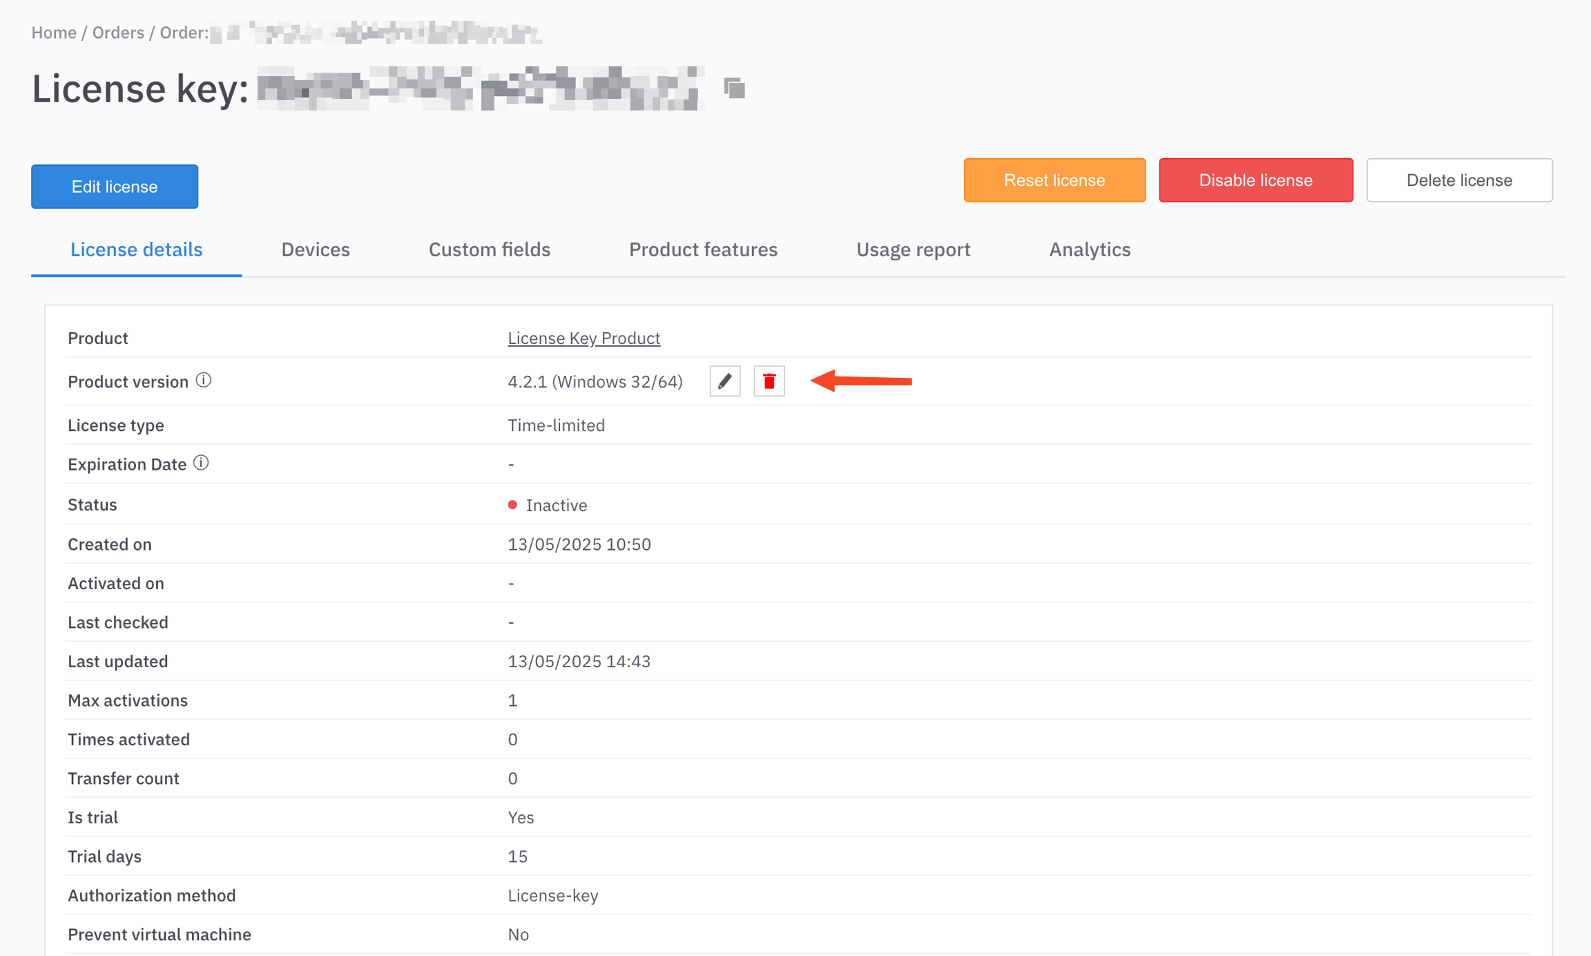Select the License details tab
The image size is (1591, 956).
pyautogui.click(x=136, y=249)
